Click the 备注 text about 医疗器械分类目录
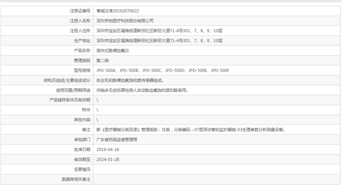Viewport: 342px width, 188px height. pos(191,130)
